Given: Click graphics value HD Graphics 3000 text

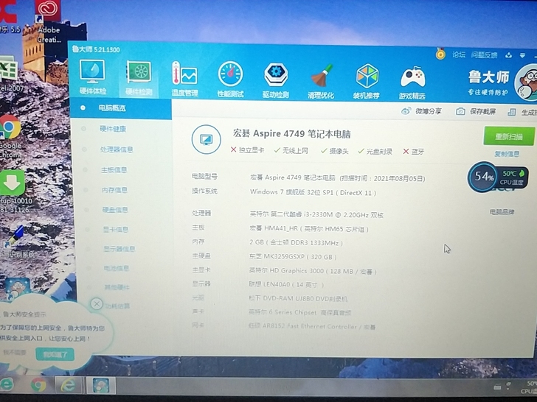Looking at the screenshot, I should point(313,271).
